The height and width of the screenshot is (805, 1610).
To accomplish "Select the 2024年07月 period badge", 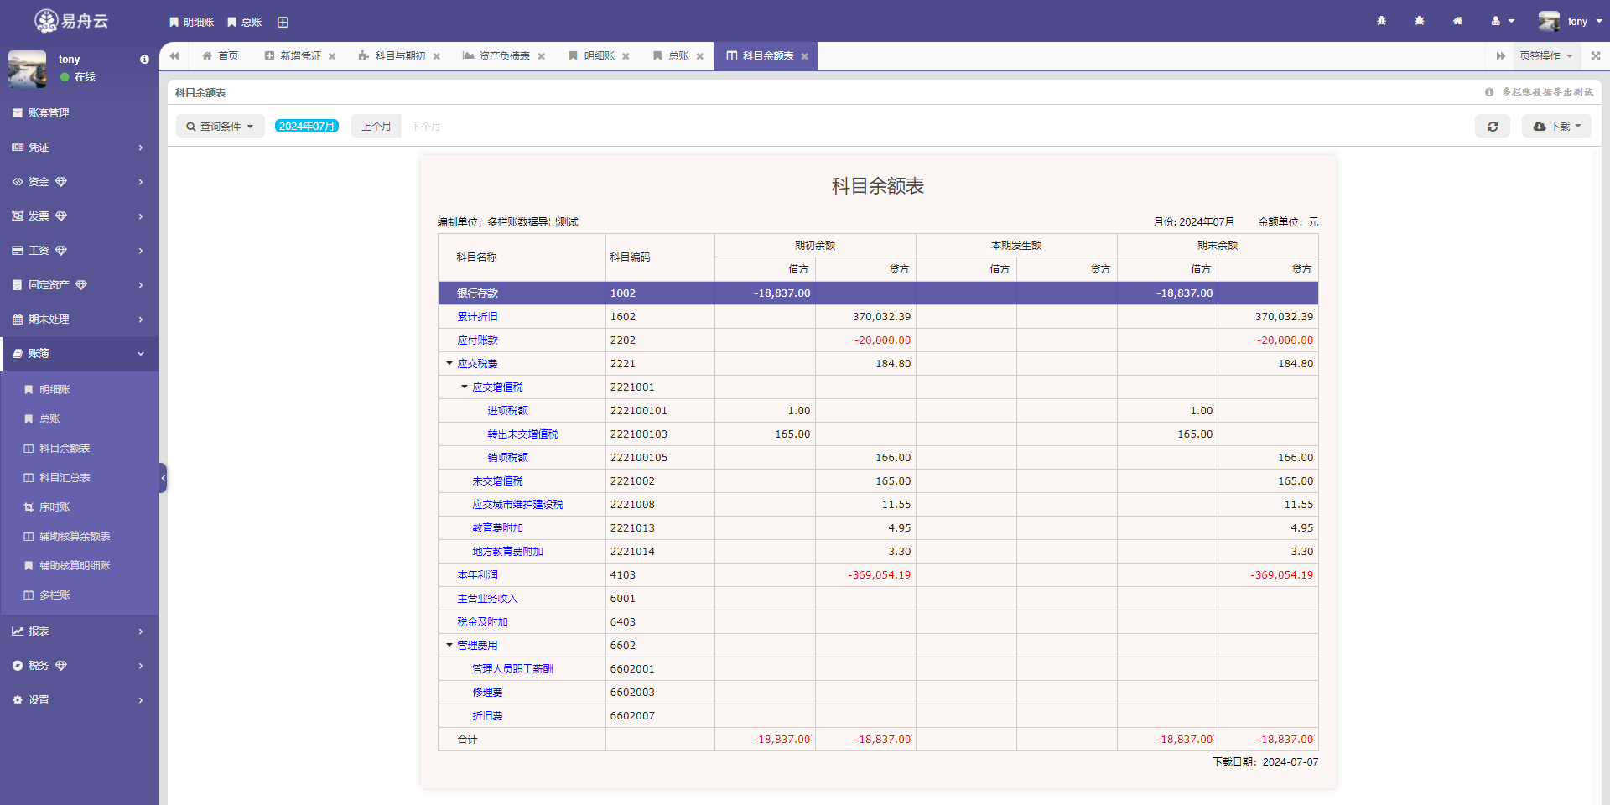I will point(307,127).
